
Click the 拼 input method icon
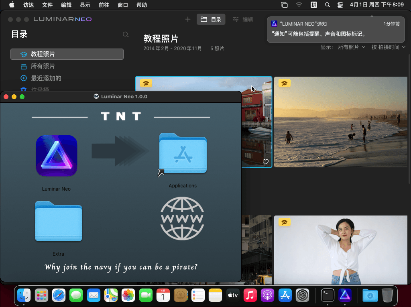(314, 5)
